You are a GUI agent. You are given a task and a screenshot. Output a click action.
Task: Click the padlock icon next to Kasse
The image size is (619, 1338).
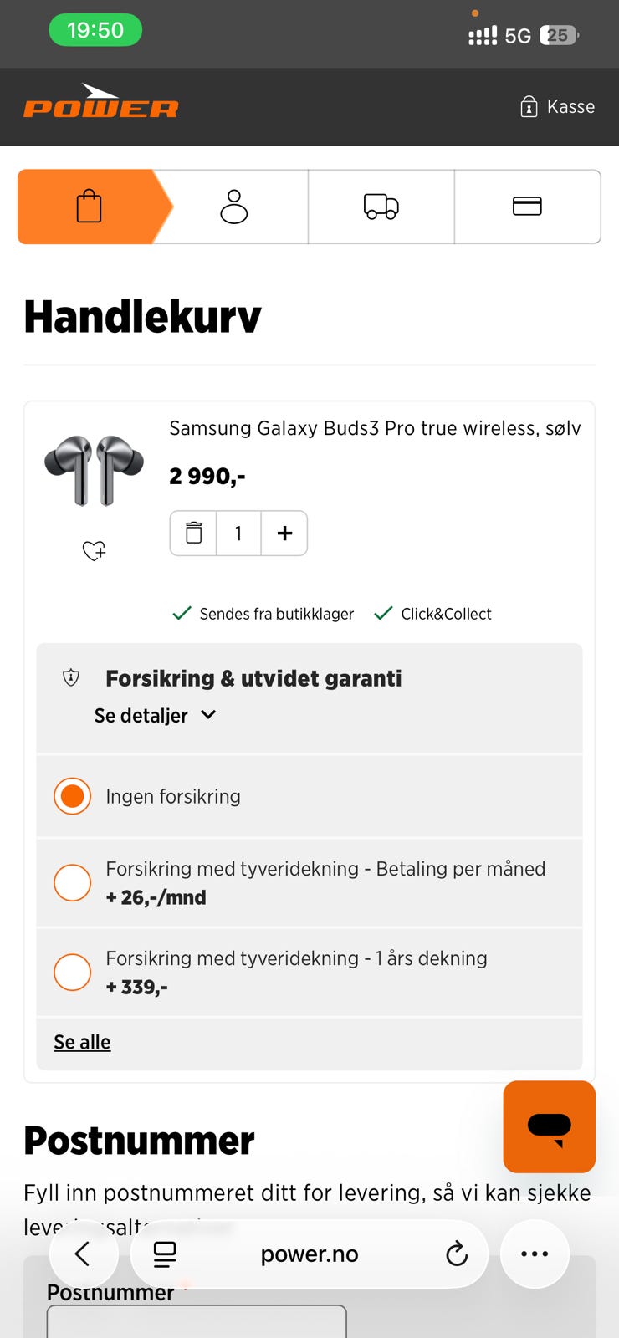coord(529,107)
